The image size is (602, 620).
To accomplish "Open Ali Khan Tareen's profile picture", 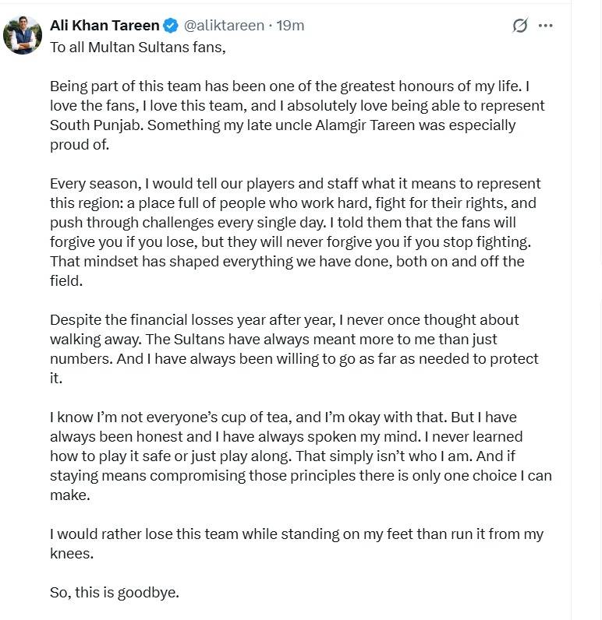I will (23, 35).
